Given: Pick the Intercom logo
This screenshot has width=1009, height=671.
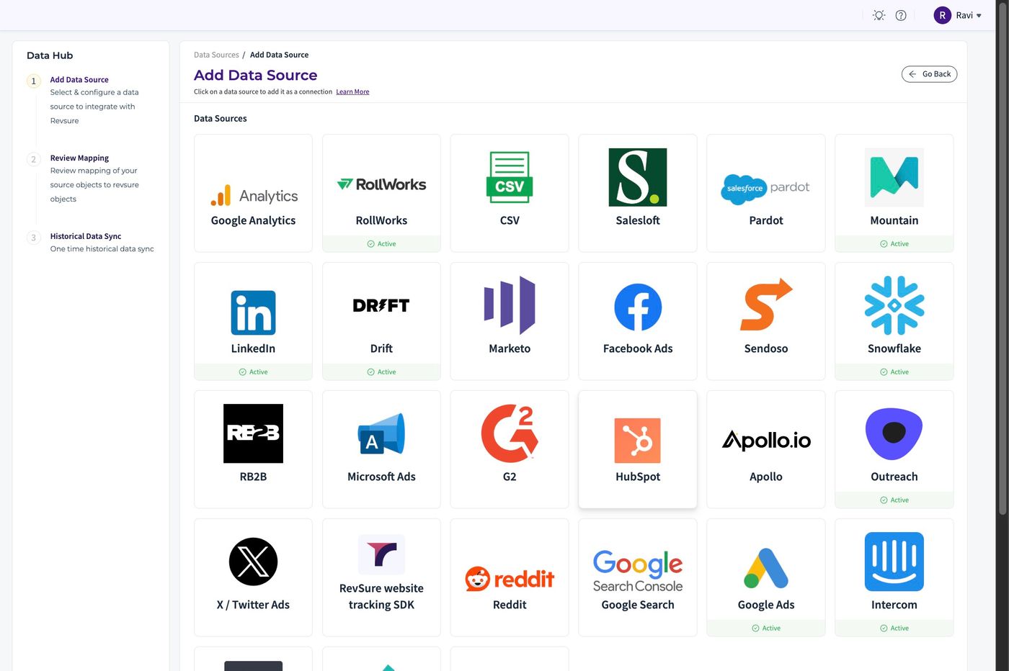Looking at the screenshot, I should pos(894,562).
